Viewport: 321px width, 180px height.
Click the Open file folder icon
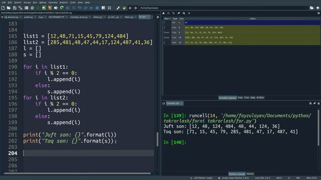tap(9, 8)
